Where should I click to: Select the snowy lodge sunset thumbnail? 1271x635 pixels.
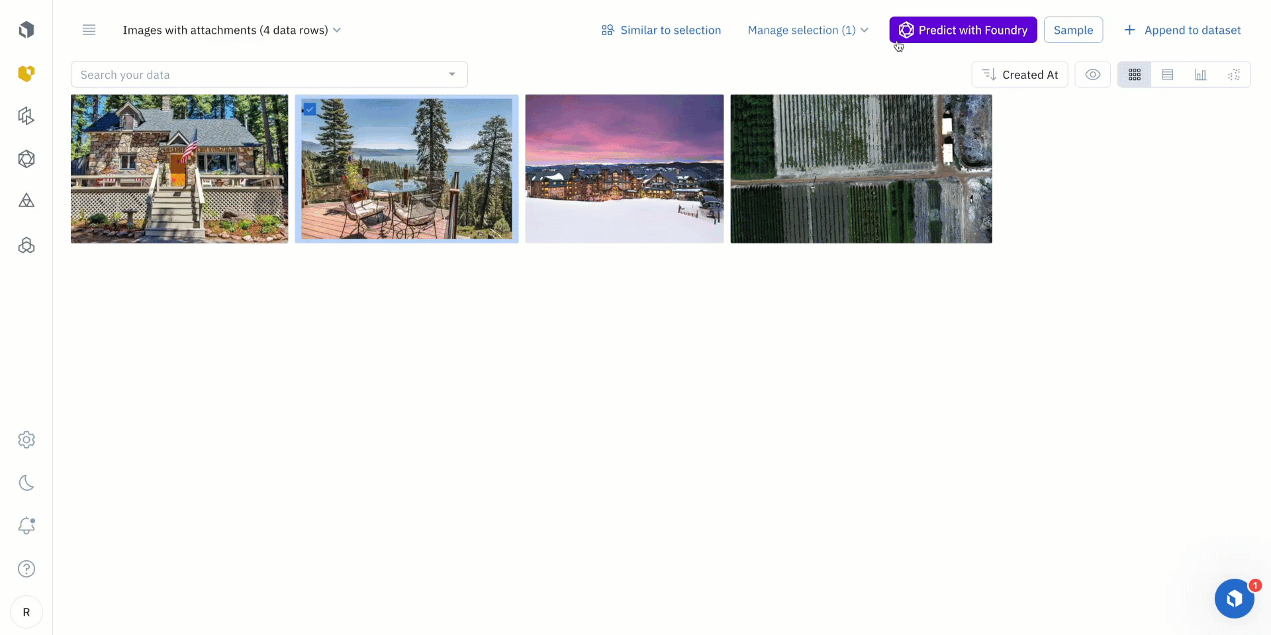pyautogui.click(x=624, y=169)
